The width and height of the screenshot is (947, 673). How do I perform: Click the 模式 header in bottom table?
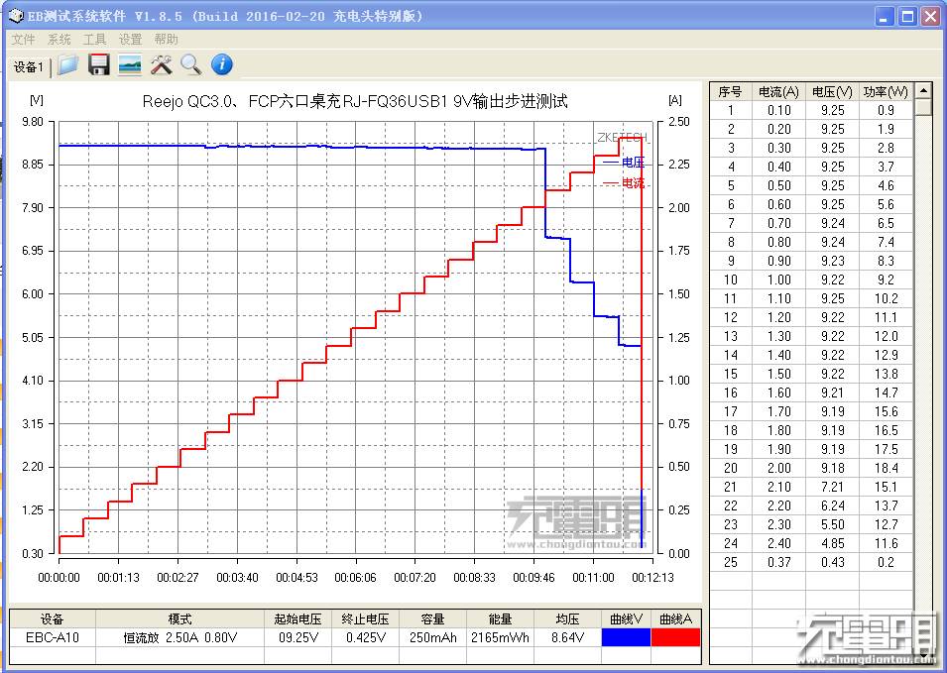pyautogui.click(x=179, y=619)
